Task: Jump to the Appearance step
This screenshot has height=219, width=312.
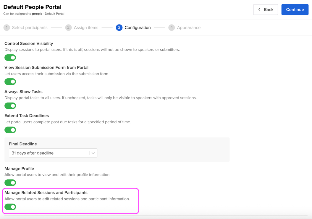Action: point(189,27)
